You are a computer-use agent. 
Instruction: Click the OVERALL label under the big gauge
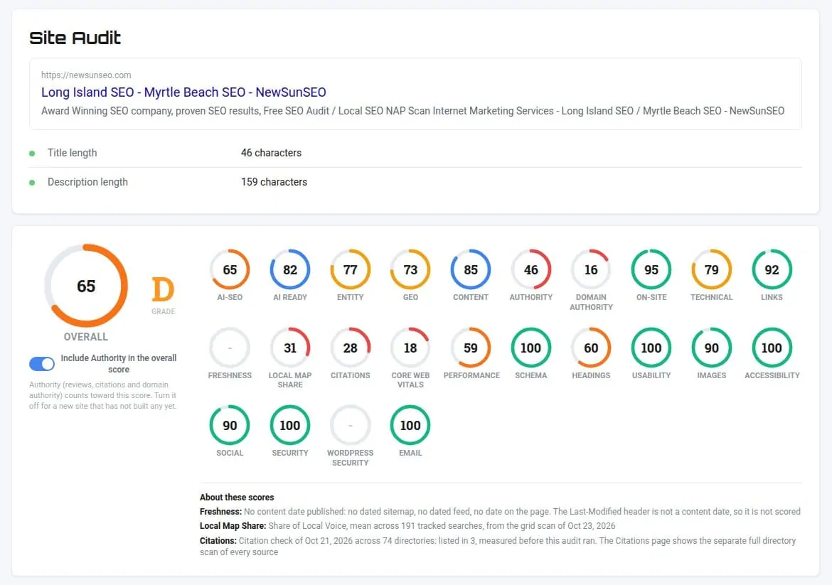click(x=86, y=337)
